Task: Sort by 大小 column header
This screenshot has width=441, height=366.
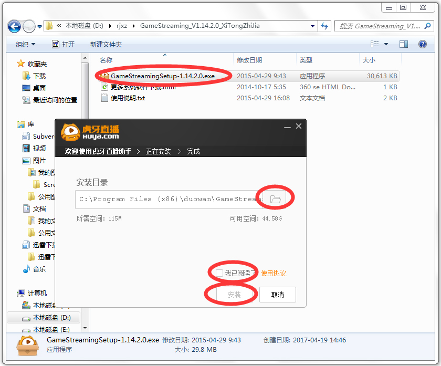Action: [x=369, y=60]
